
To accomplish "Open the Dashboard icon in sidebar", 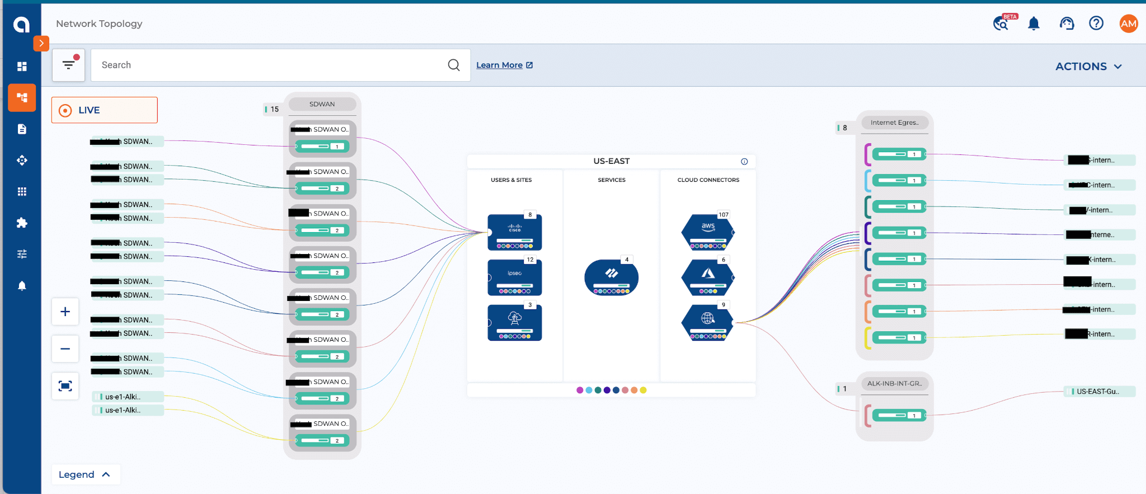I will click(22, 67).
